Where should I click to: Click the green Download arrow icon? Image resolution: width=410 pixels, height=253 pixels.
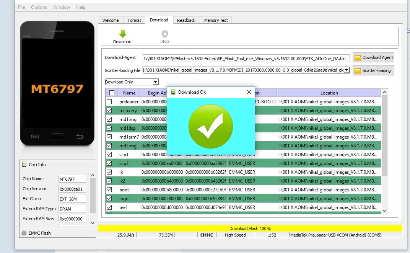coord(122,34)
